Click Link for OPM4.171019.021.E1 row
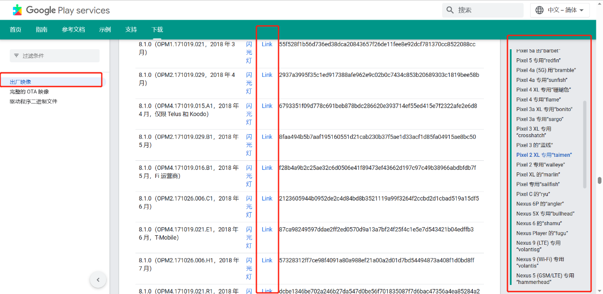This screenshot has width=603, height=294. tap(267, 230)
